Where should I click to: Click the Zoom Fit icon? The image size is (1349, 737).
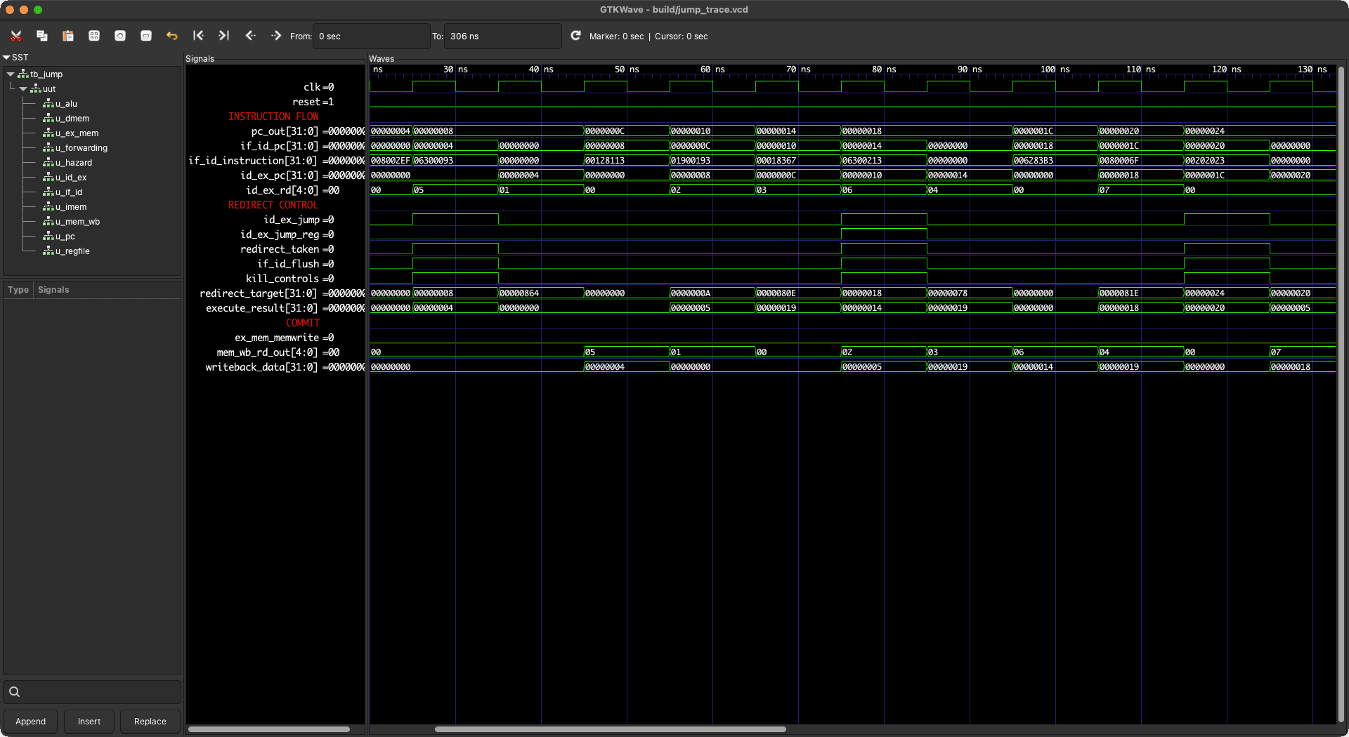point(94,36)
